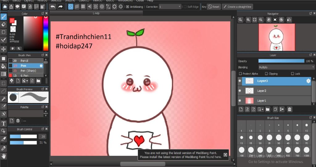Choose the Pencil brush
Screen dimensions: 316x167
tap(26, 61)
